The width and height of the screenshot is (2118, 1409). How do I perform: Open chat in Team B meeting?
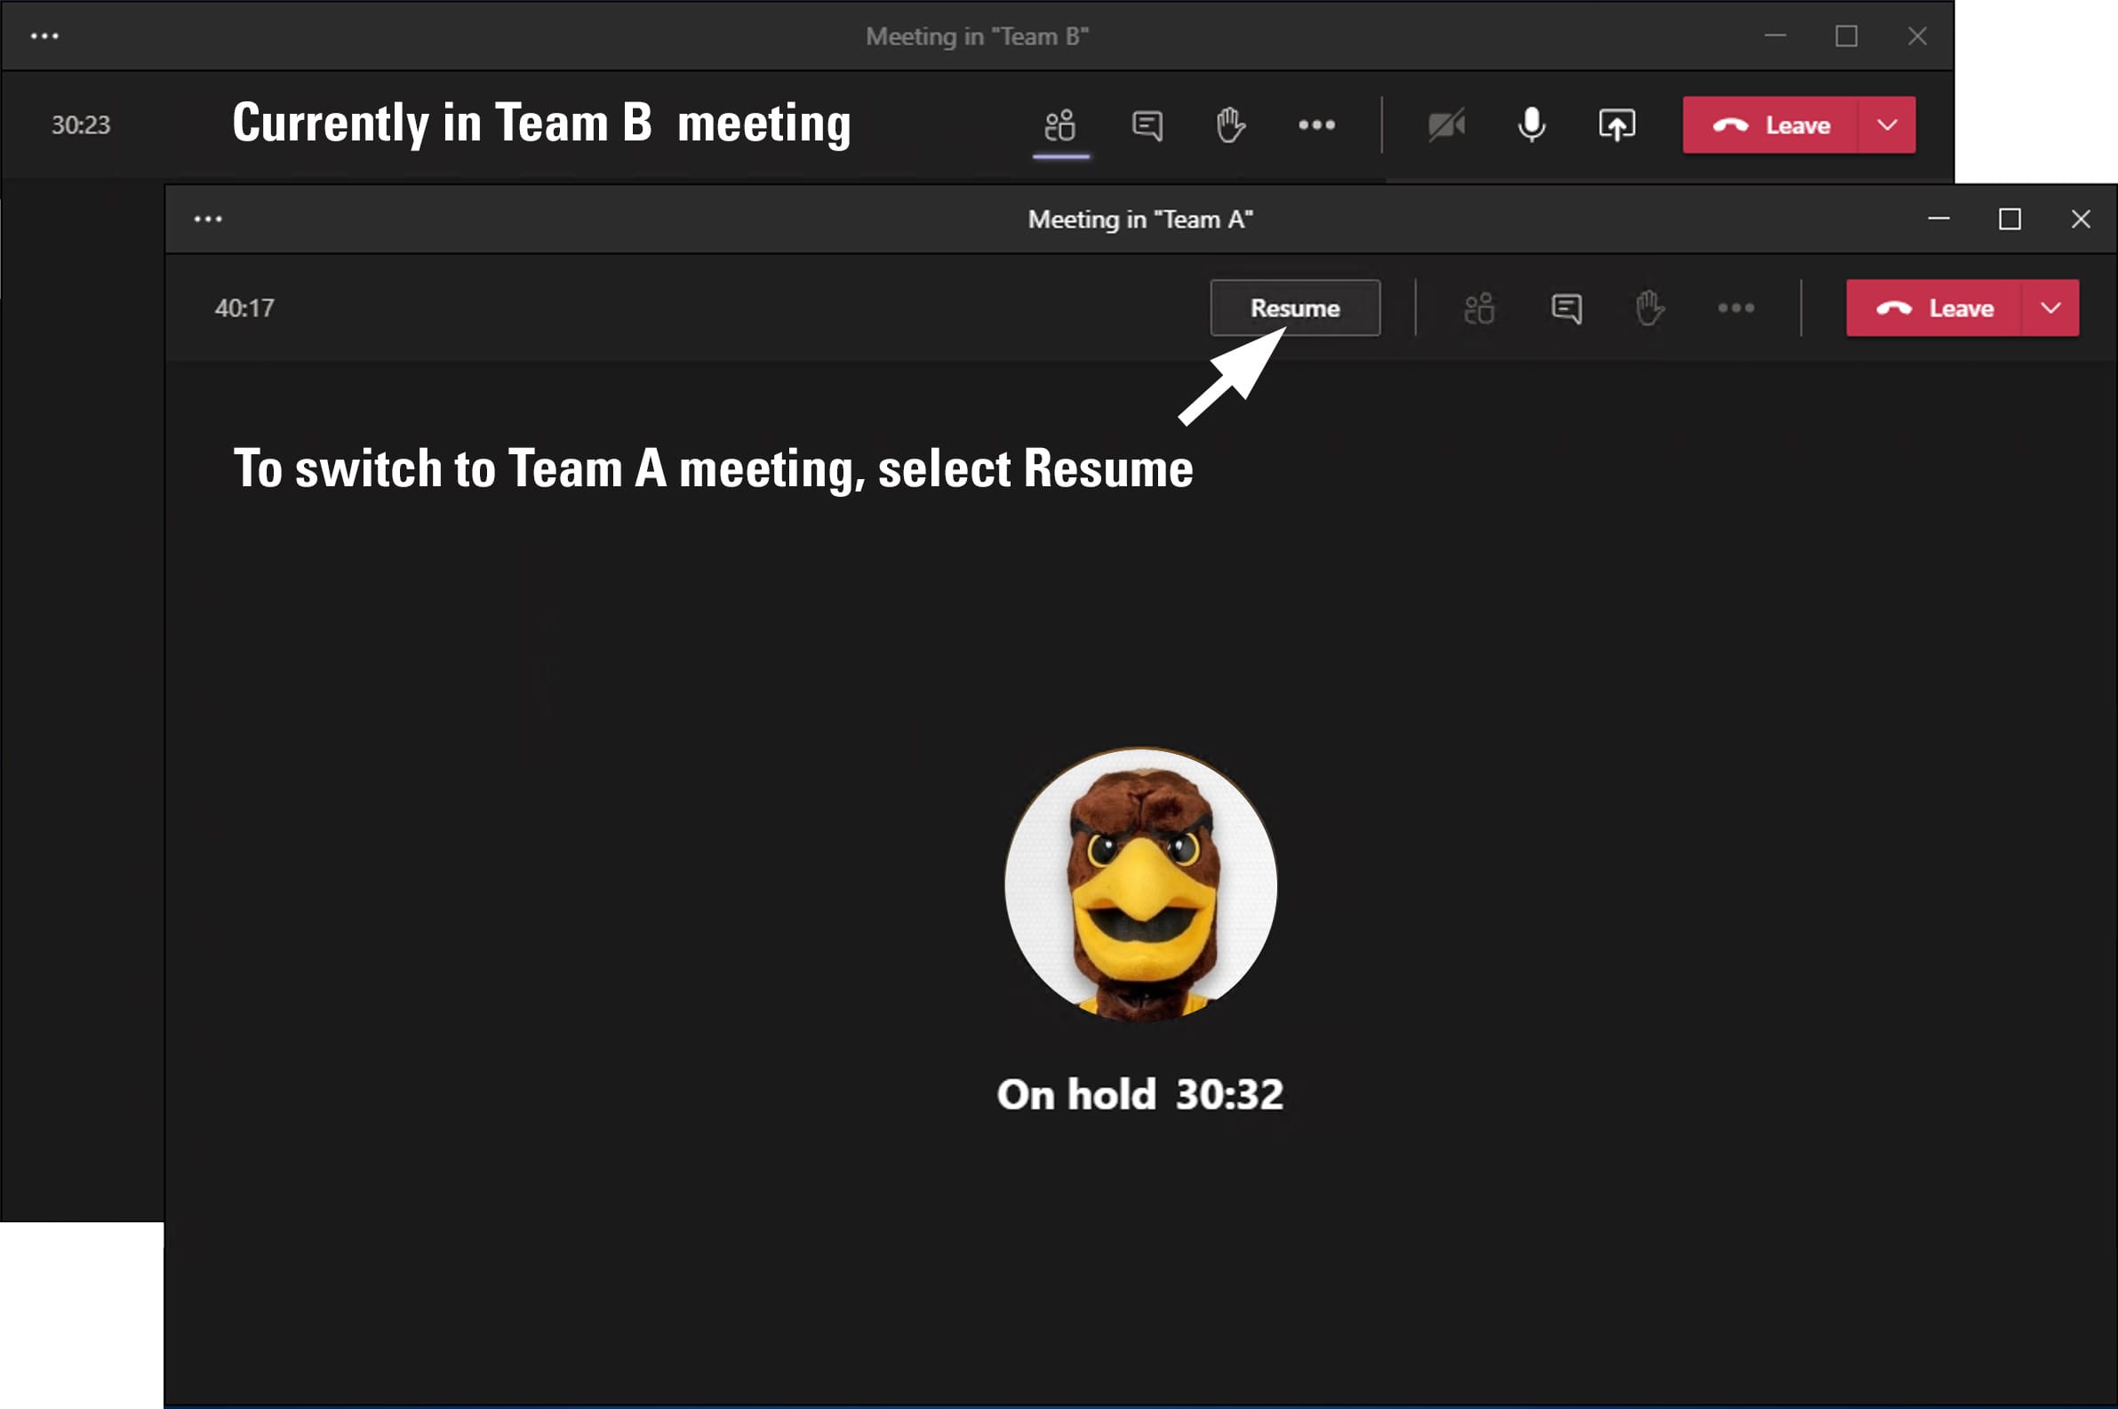pyautogui.click(x=1147, y=125)
